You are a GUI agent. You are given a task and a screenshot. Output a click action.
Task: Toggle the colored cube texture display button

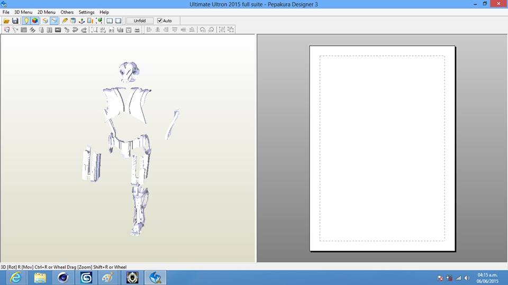pyautogui.click(x=35, y=21)
